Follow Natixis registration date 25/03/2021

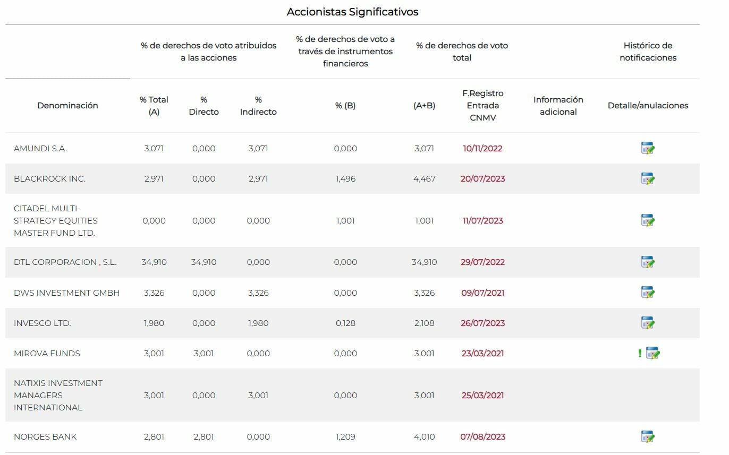point(482,395)
